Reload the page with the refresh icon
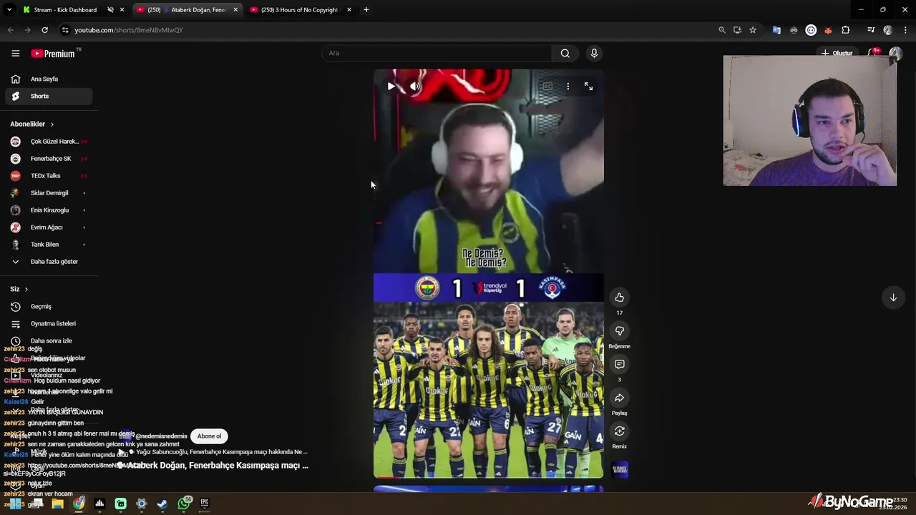 (44, 30)
